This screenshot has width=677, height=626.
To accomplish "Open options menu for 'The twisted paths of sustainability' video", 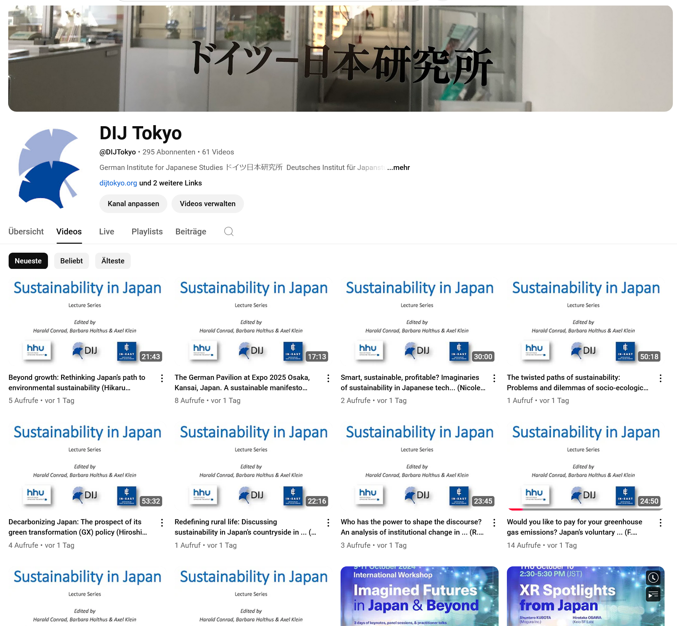I will (x=660, y=378).
